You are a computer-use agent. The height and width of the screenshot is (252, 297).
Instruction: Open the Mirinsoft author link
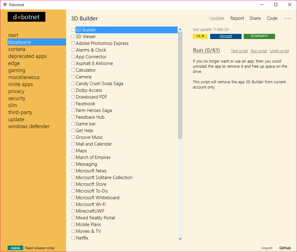[226, 36]
